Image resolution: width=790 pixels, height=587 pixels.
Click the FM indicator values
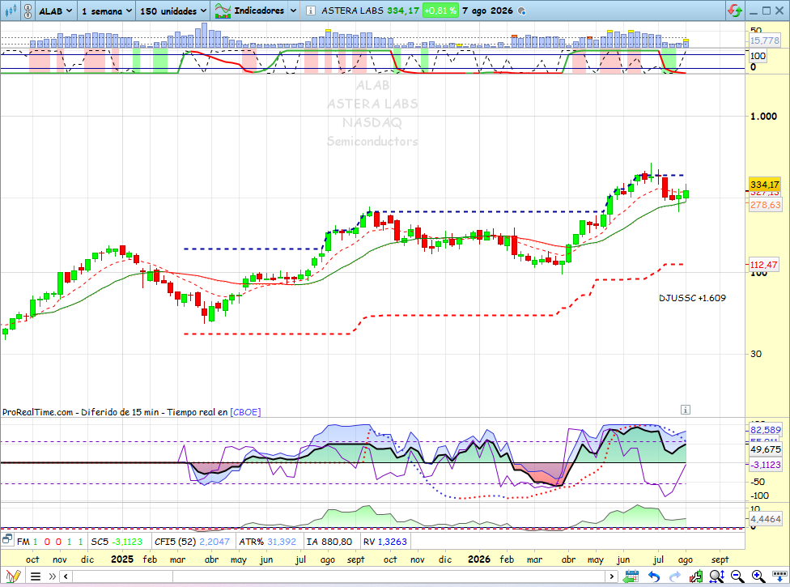click(50, 542)
